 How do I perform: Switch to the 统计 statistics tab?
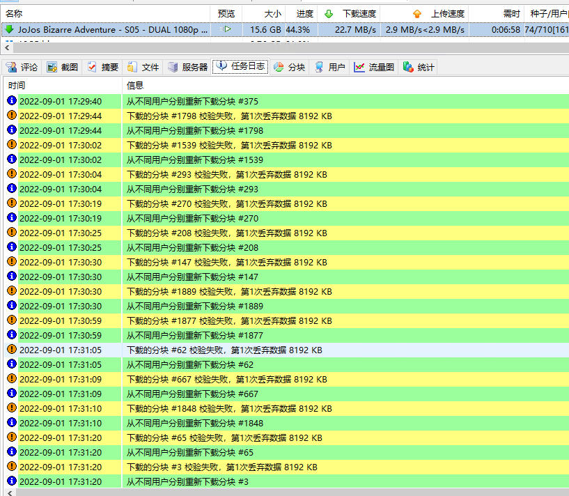(x=419, y=67)
